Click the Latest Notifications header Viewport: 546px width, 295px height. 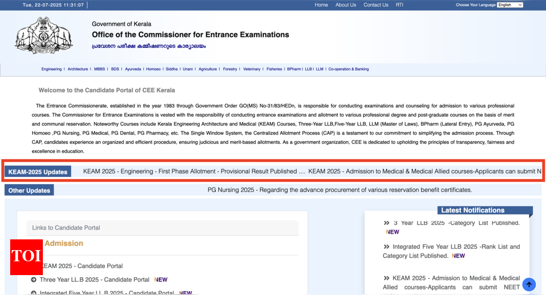pos(485,210)
